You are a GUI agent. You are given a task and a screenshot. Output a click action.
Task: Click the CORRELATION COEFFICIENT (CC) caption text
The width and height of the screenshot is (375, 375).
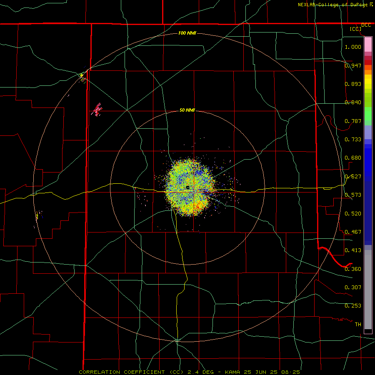click(131, 372)
